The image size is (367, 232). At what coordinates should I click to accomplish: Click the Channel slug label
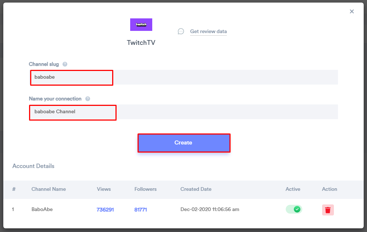(44, 64)
